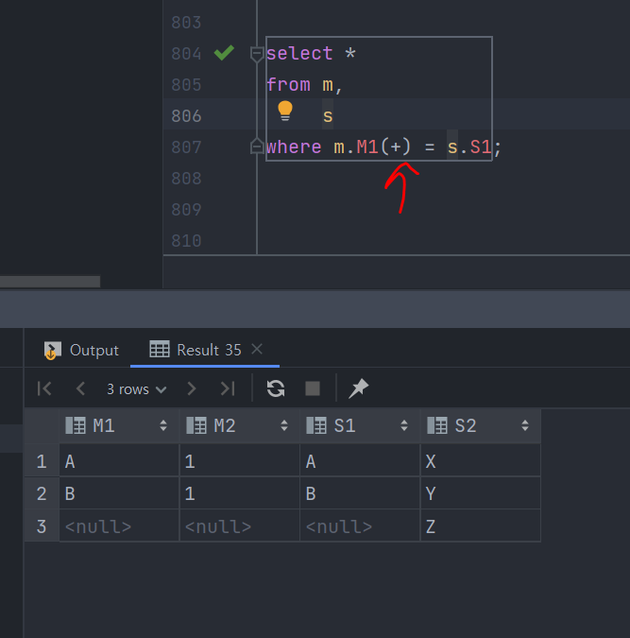Toggle sort arrows on S2 column

524,425
